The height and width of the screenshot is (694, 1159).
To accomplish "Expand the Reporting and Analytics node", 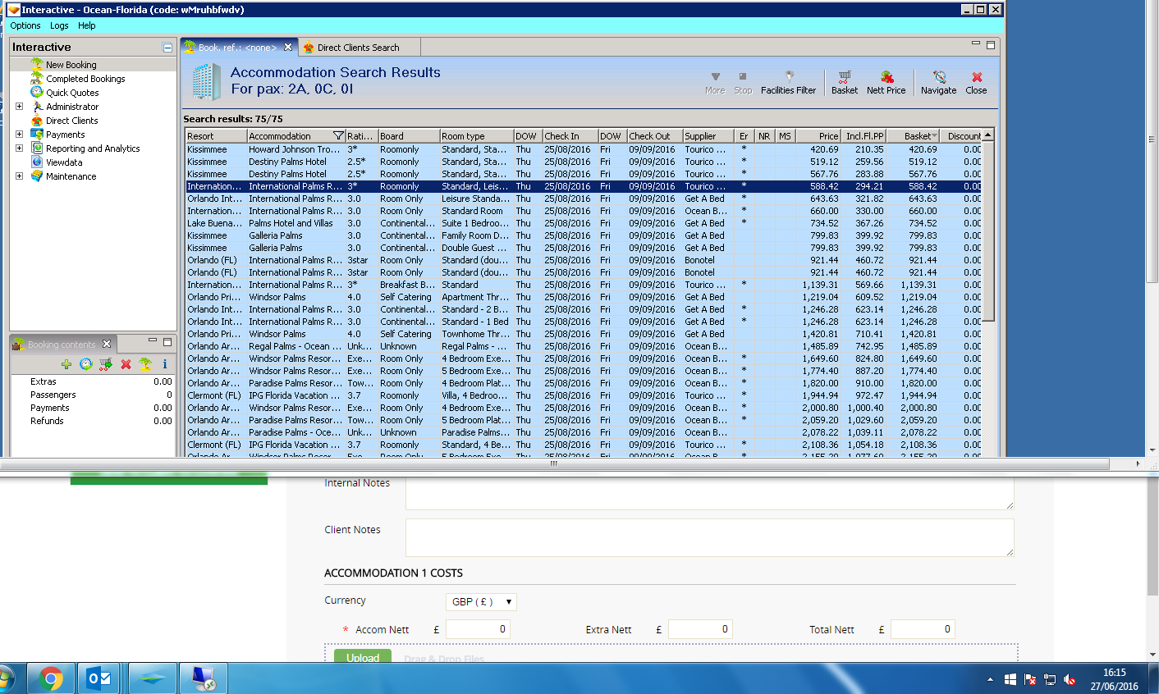I will (20, 148).
